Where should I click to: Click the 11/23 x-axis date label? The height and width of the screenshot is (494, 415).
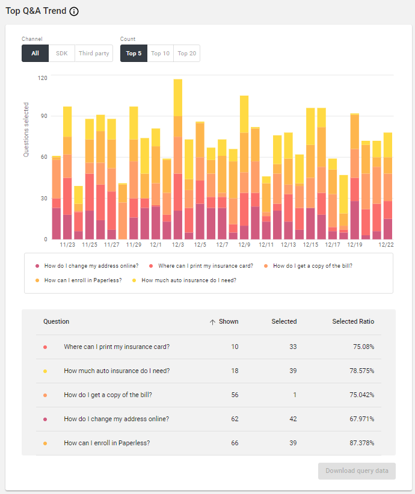click(67, 245)
